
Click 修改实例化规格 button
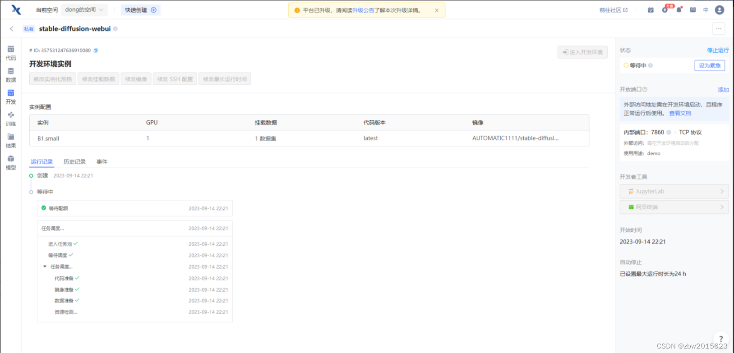53,79
